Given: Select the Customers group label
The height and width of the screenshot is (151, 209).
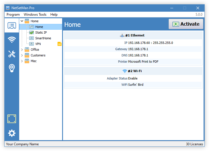Looking at the screenshot, I should (x=38, y=55).
